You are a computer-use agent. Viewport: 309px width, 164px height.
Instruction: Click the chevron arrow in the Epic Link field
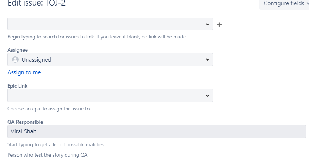click(x=207, y=95)
